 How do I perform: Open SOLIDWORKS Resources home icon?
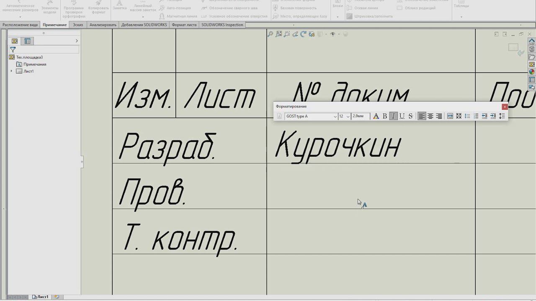pos(532,41)
